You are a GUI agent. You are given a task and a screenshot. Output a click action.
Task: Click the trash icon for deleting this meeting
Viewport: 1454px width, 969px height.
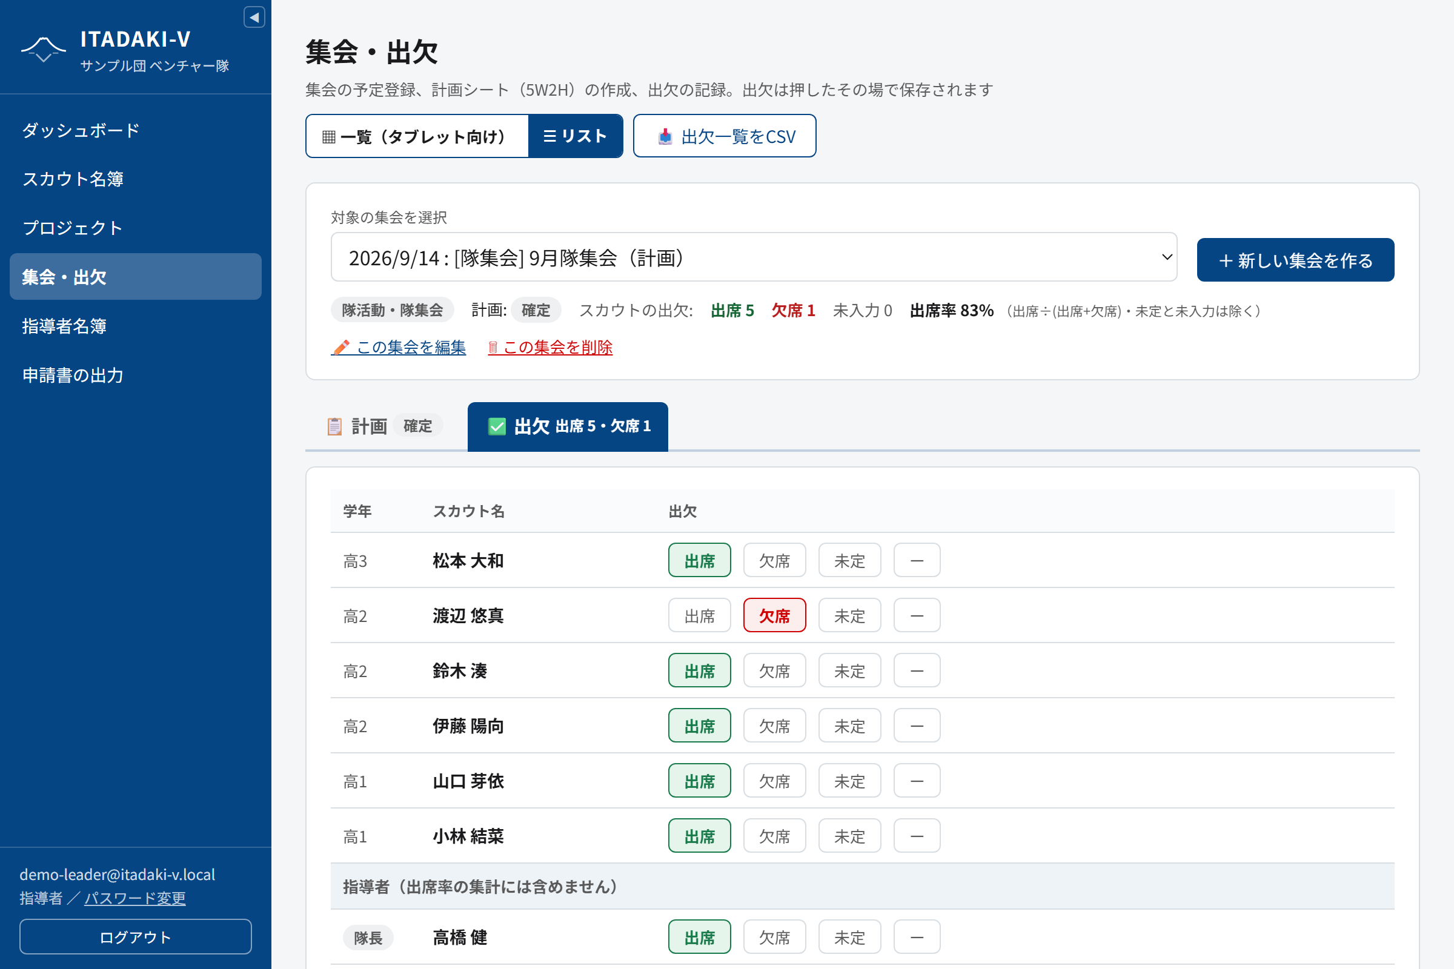[493, 347]
